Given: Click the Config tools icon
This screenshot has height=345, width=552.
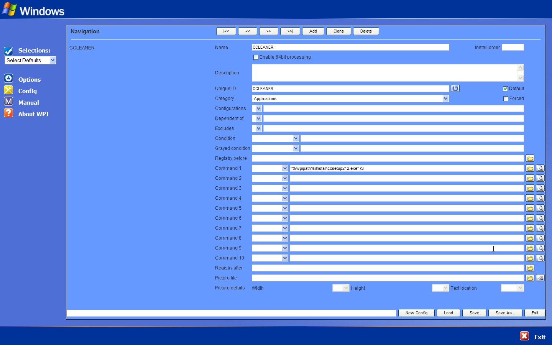Looking at the screenshot, I should [x=8, y=90].
